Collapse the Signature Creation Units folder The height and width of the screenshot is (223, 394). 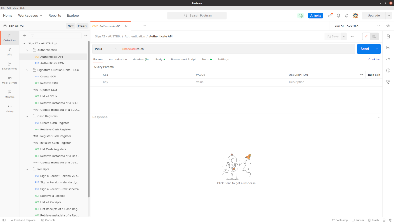27,70
